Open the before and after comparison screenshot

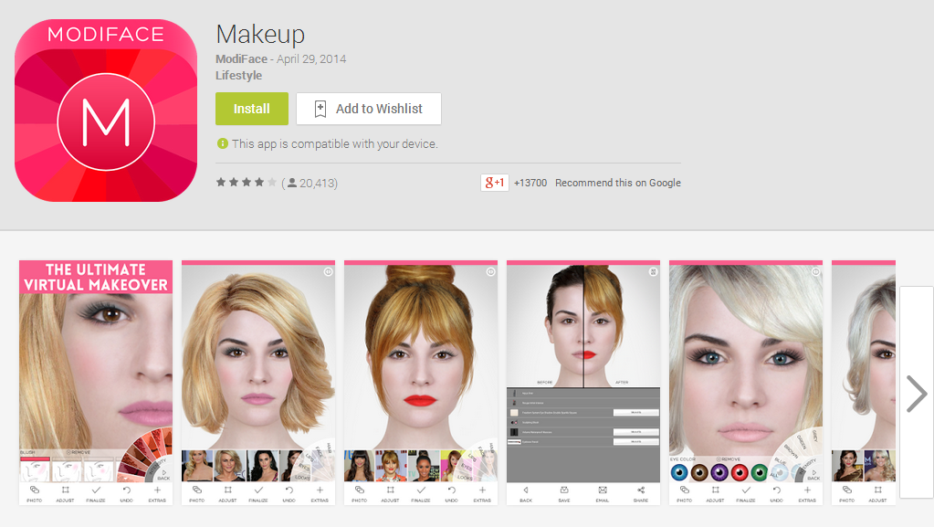(583, 383)
